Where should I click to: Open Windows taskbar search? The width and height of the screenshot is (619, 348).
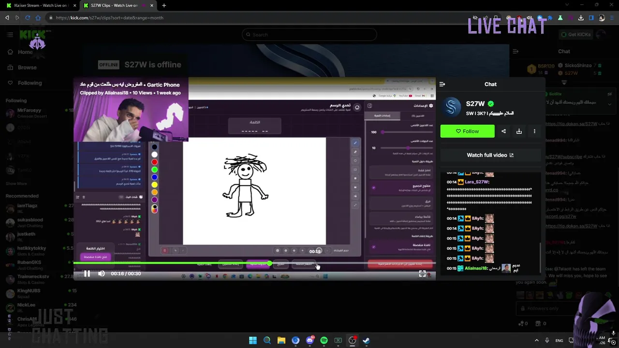tap(267, 340)
